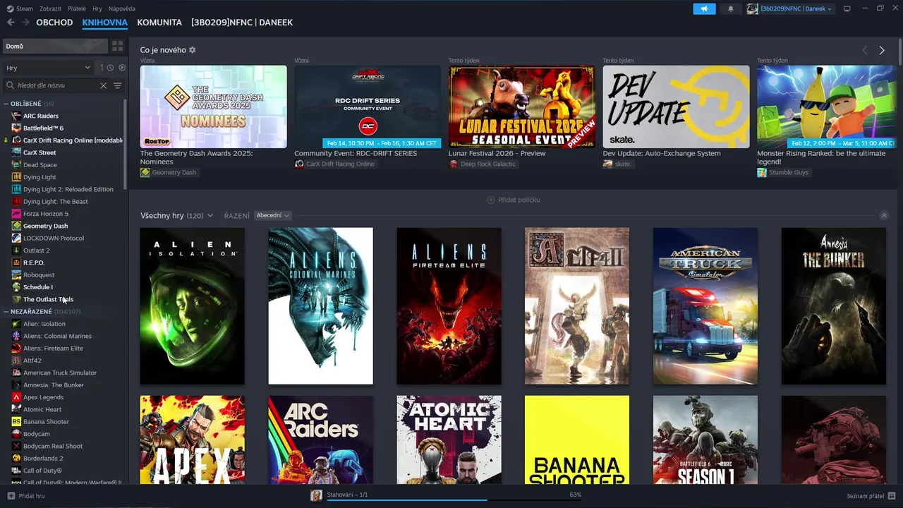This screenshot has height=508, width=903.
Task: Collapse the NEZAŘAZENÉ category
Action: point(6,312)
